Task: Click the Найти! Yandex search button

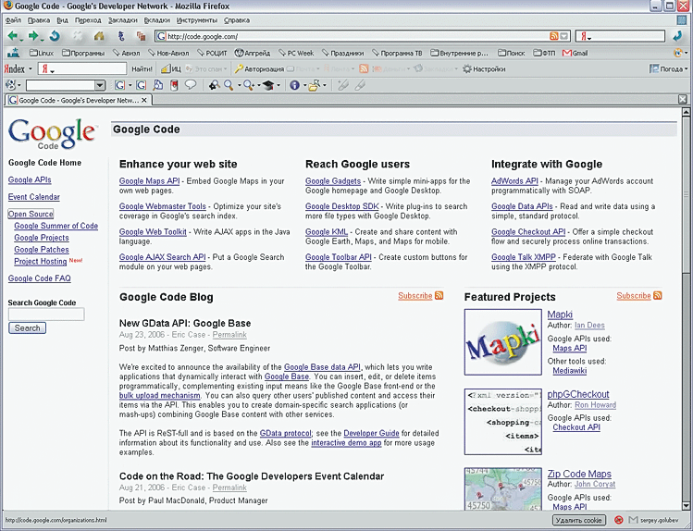Action: [x=142, y=69]
